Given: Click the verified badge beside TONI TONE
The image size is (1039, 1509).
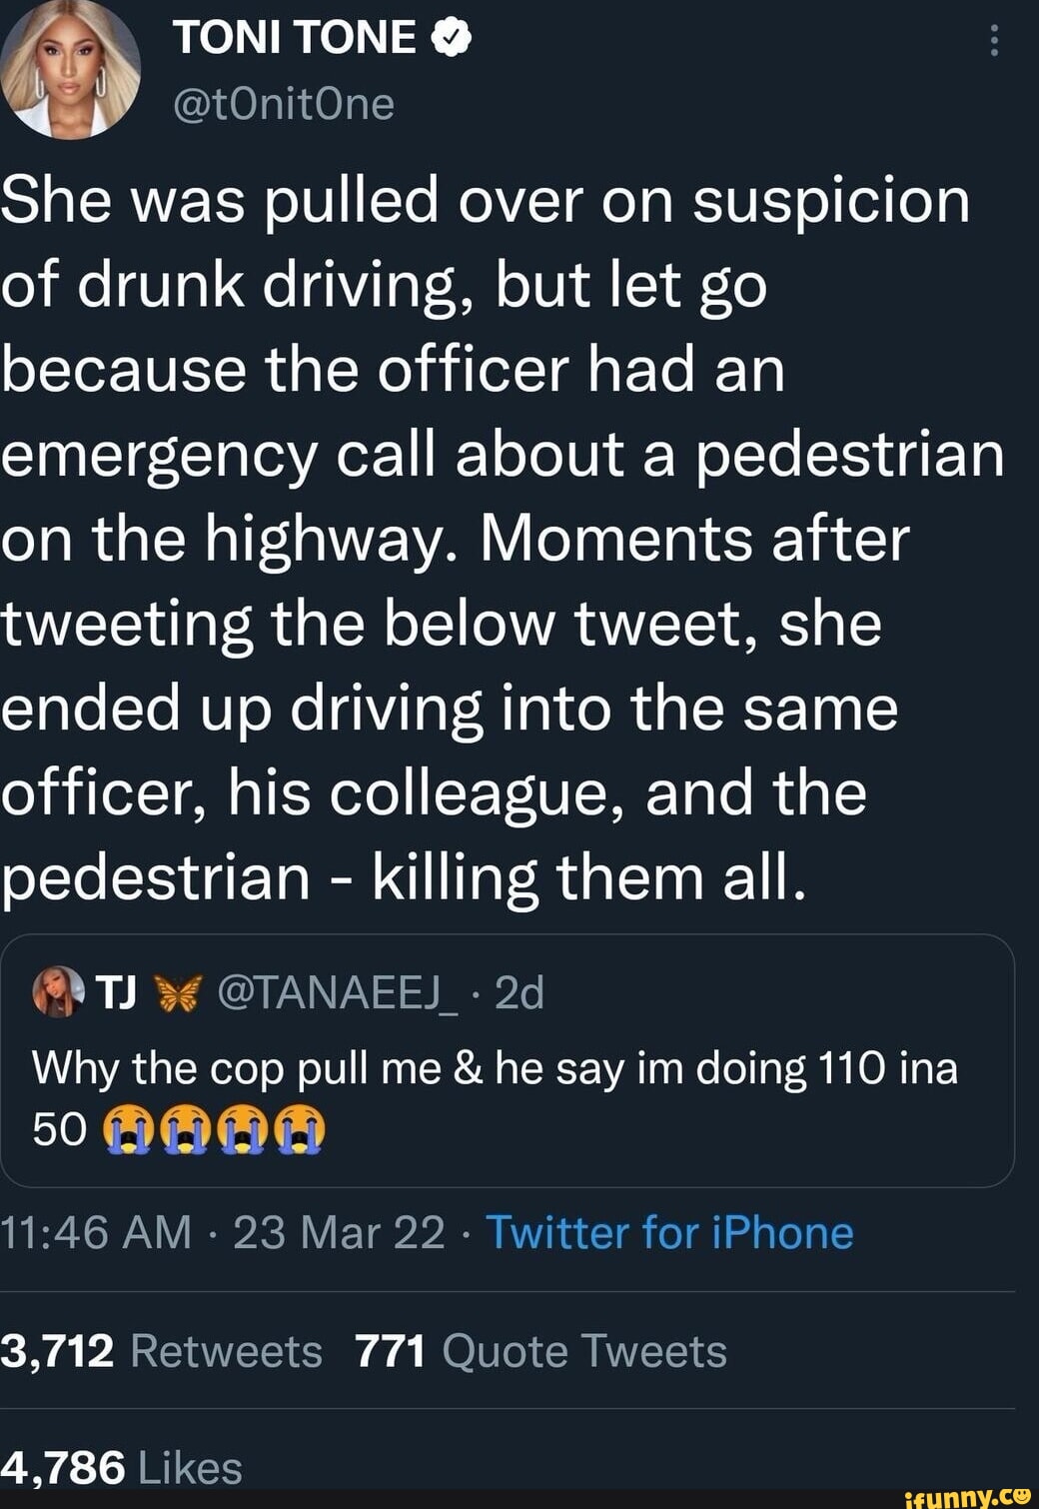Looking at the screenshot, I should tap(451, 39).
